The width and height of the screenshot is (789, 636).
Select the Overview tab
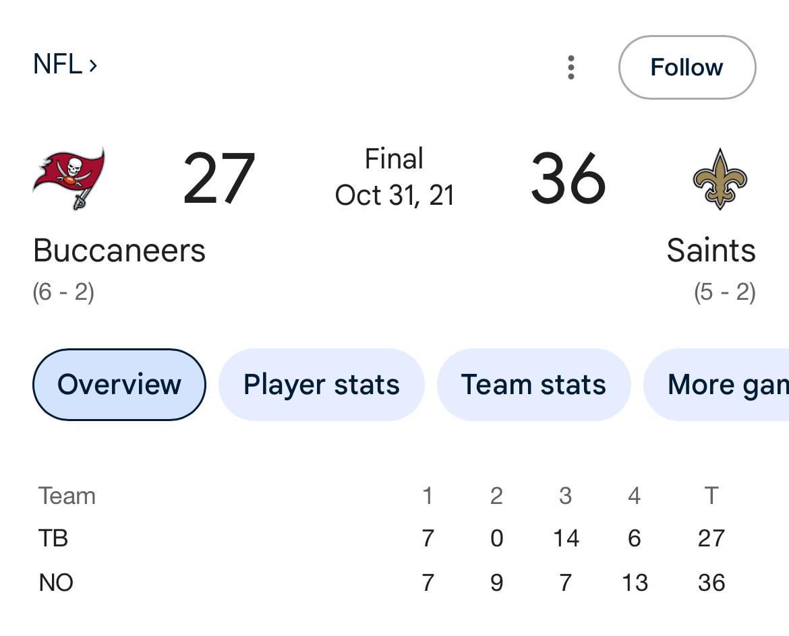(119, 385)
